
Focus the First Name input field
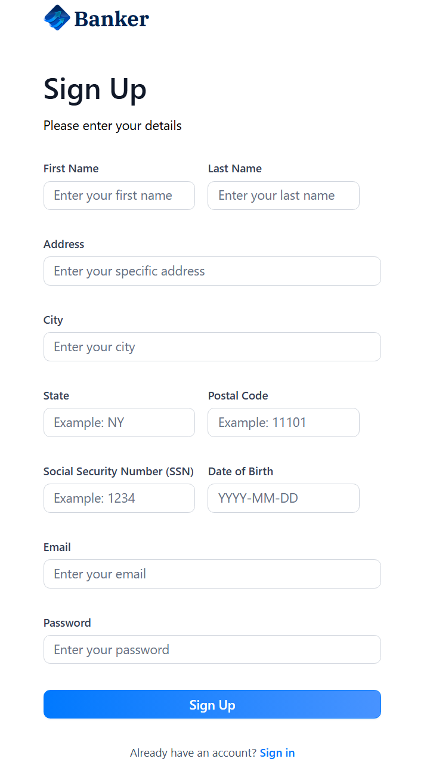pos(119,196)
